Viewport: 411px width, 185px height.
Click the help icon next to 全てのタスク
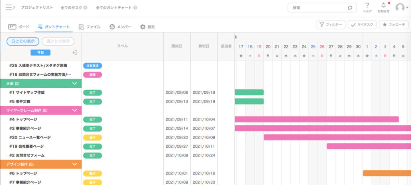[85, 8]
